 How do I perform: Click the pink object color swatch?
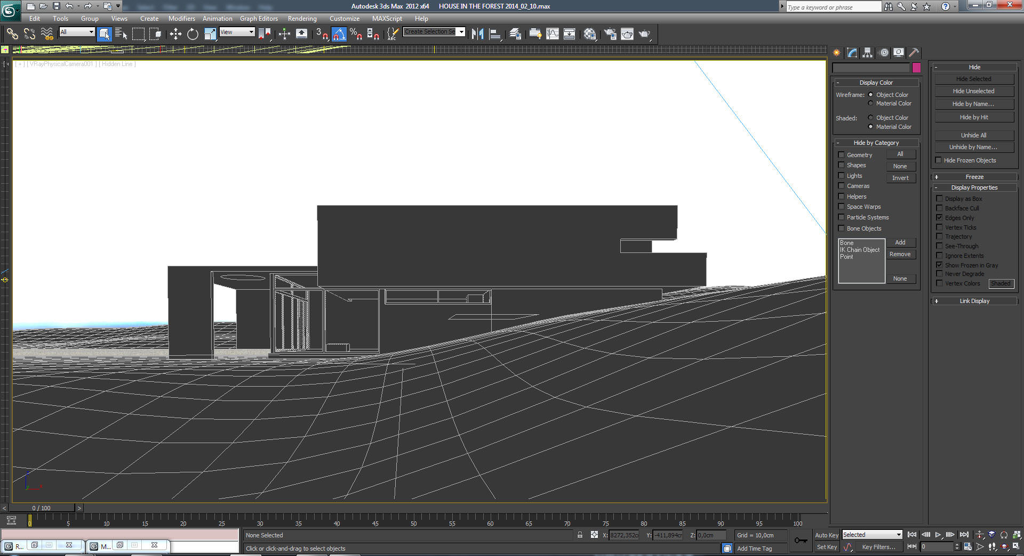[916, 68]
